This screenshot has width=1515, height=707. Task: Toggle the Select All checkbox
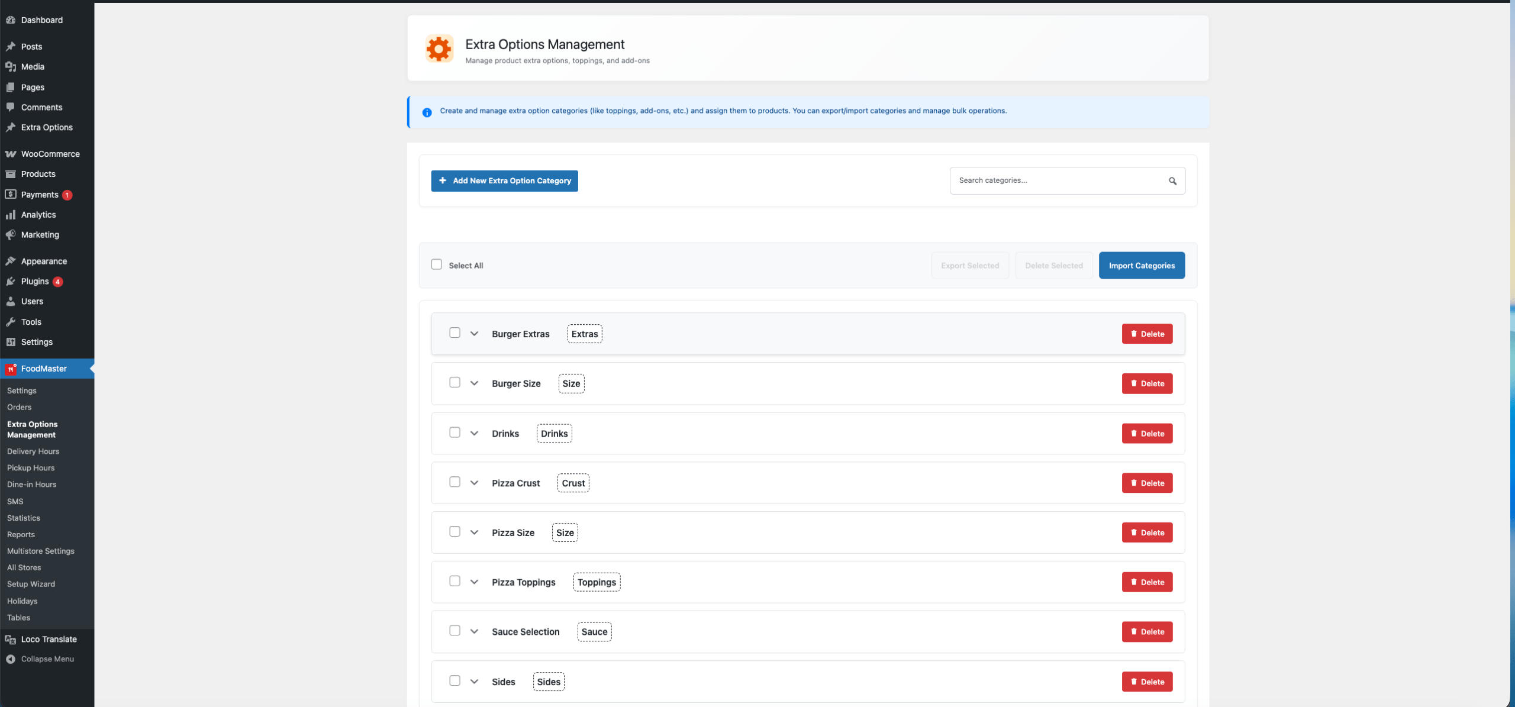pos(436,264)
